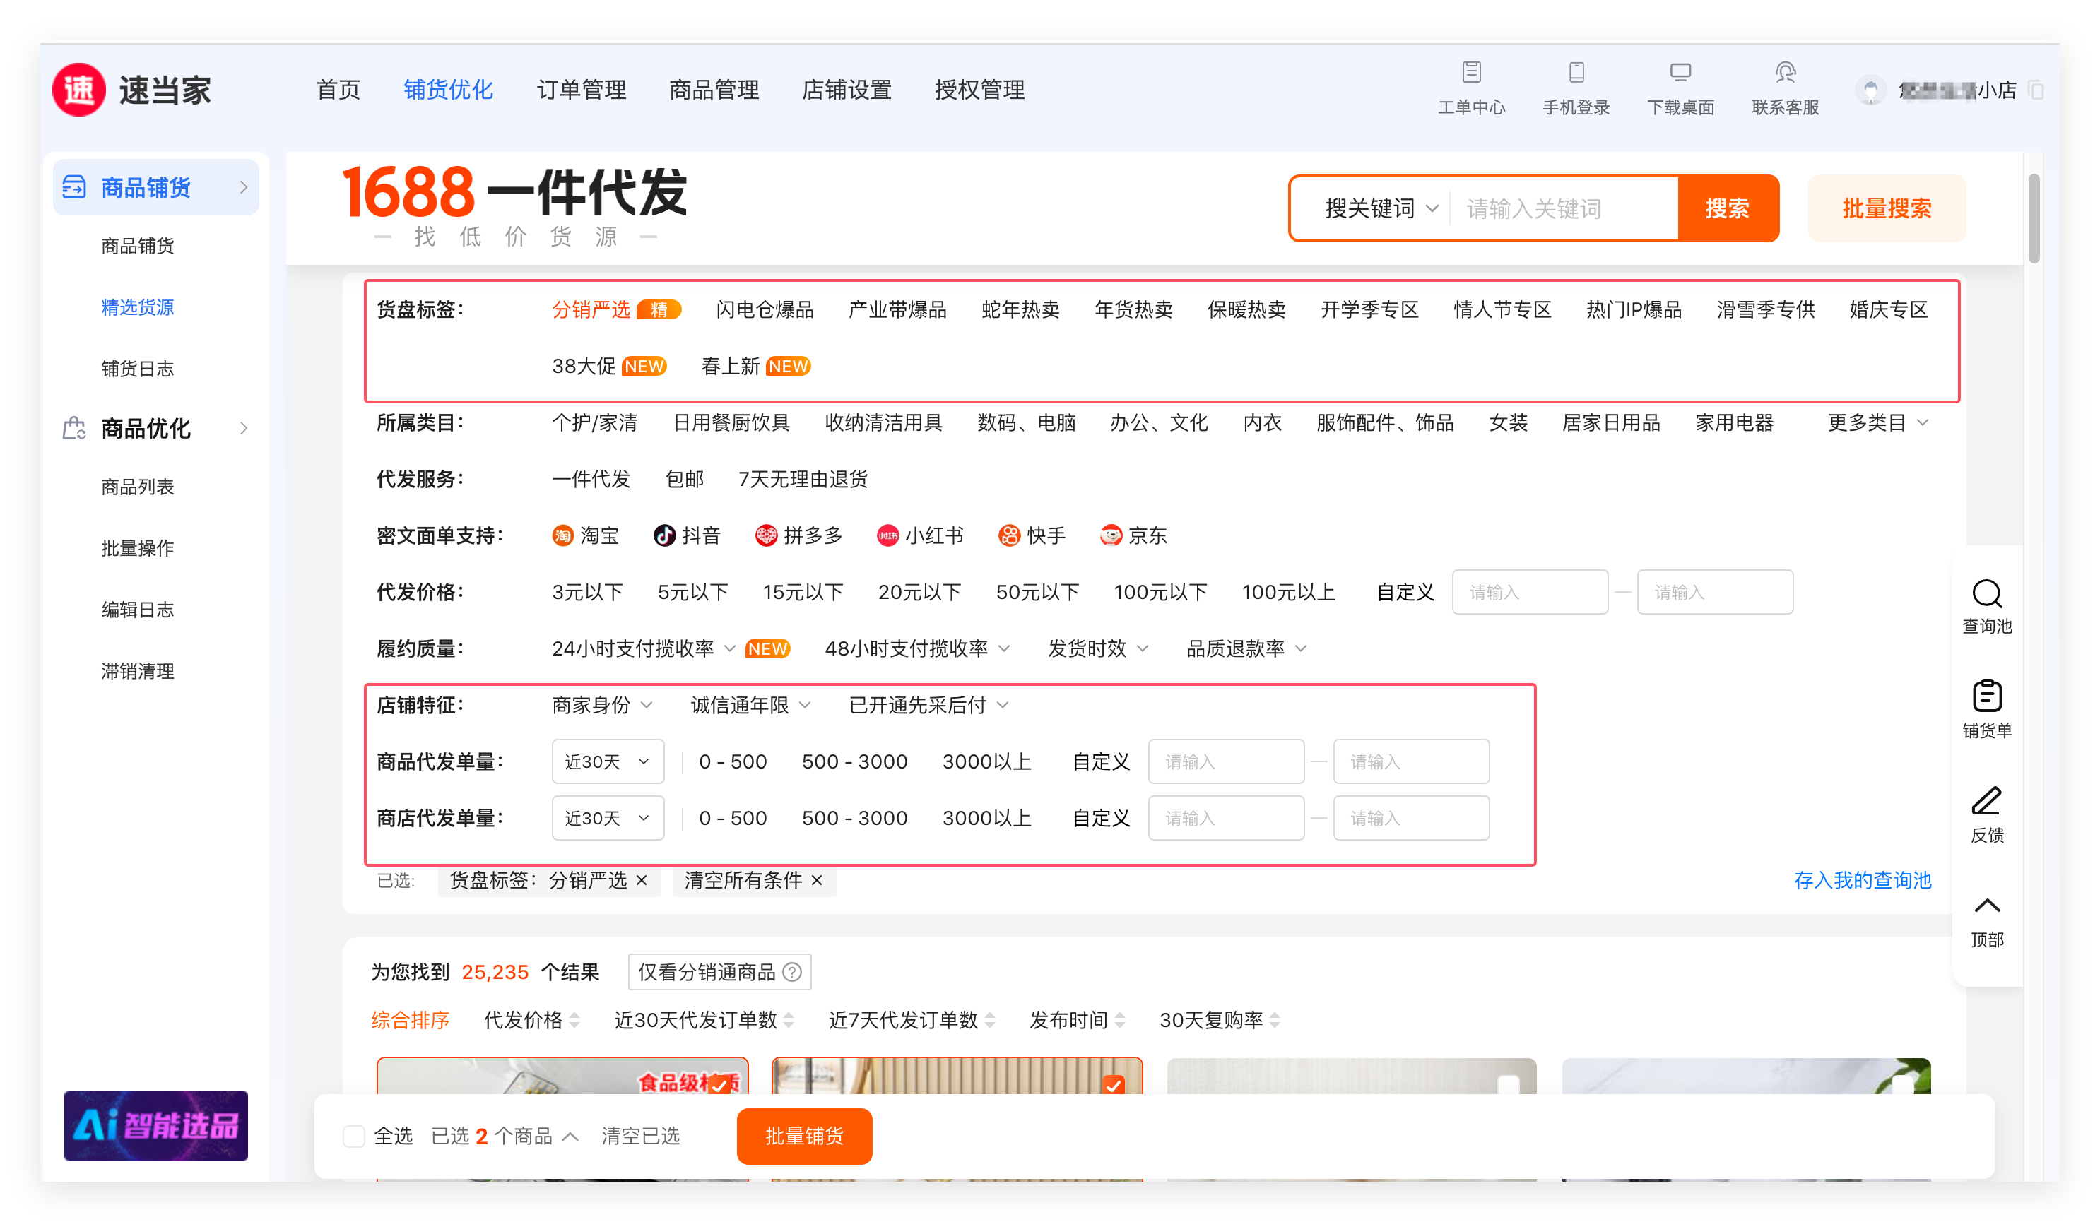
Task: Click the 抖音 platform filter icon
Action: [664, 535]
